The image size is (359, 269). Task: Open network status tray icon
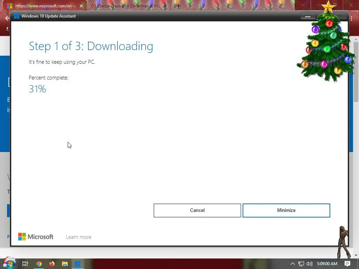pos(301,264)
